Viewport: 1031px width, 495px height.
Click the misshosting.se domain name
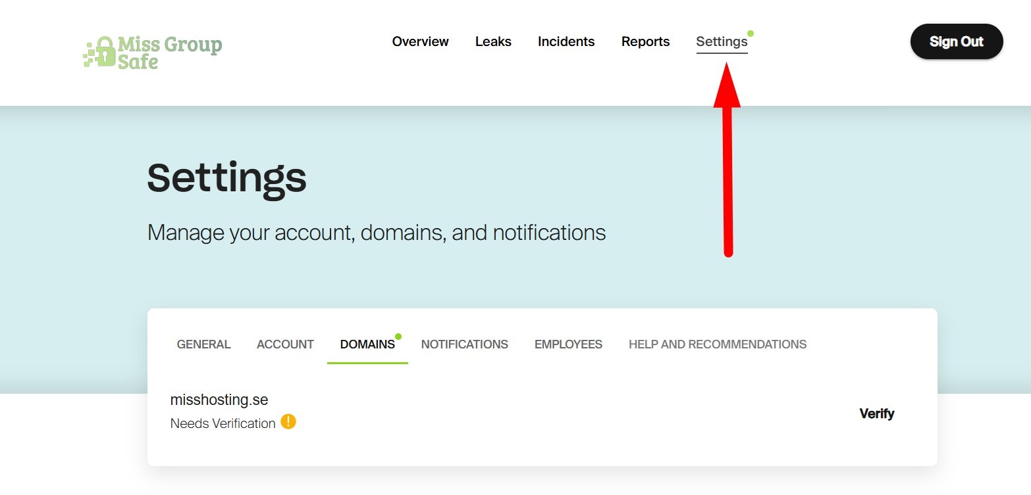pos(219,400)
